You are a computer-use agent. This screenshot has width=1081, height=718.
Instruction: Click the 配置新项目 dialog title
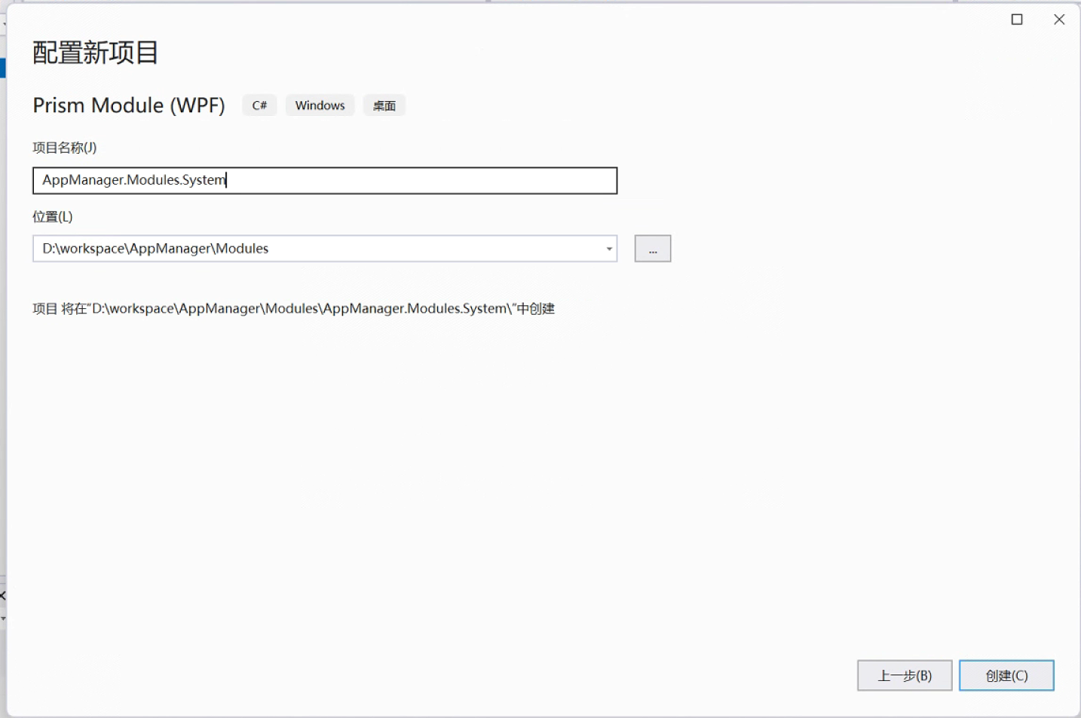click(94, 53)
